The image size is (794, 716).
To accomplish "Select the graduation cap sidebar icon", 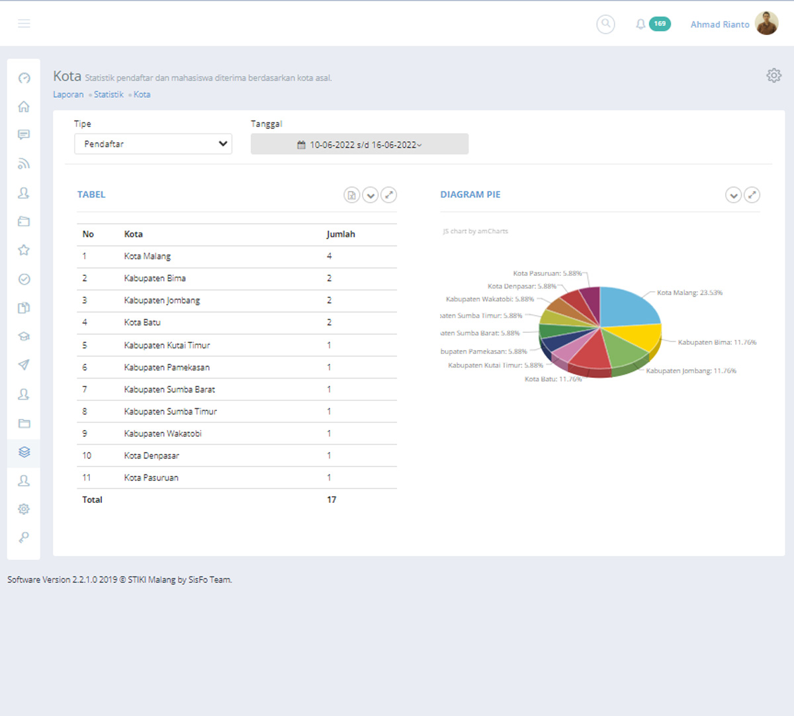I will (24, 336).
